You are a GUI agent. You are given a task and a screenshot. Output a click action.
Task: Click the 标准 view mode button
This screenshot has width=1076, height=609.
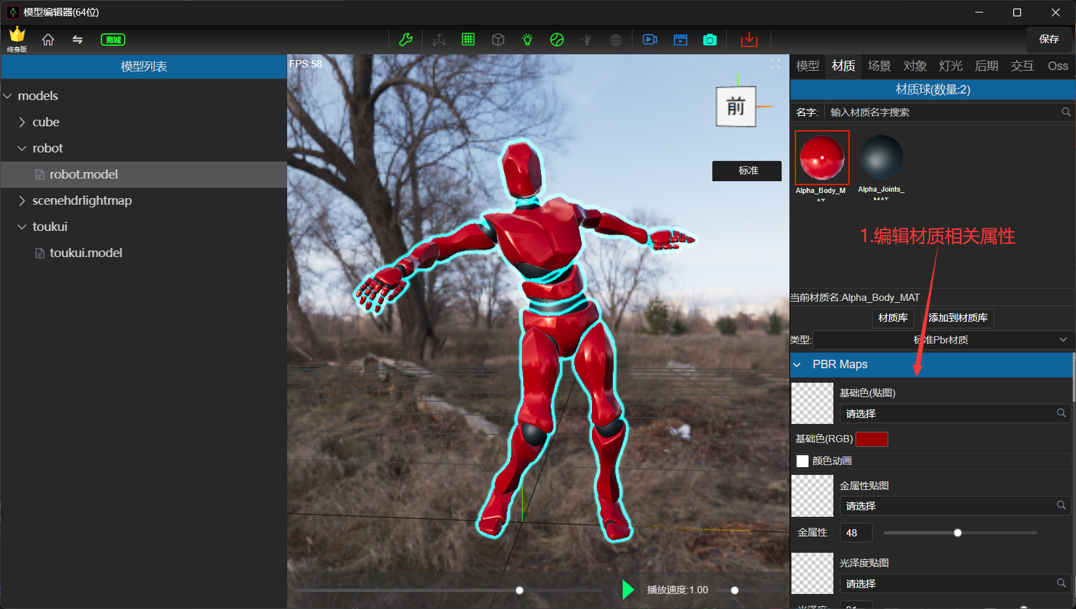point(747,171)
